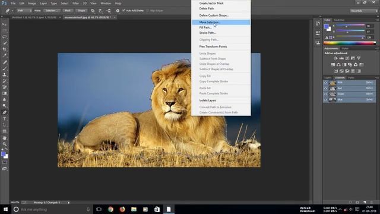This screenshot has width=380, height=214.
Task: Toggle Auto Add/Delete checkbox
Action: click(x=124, y=11)
